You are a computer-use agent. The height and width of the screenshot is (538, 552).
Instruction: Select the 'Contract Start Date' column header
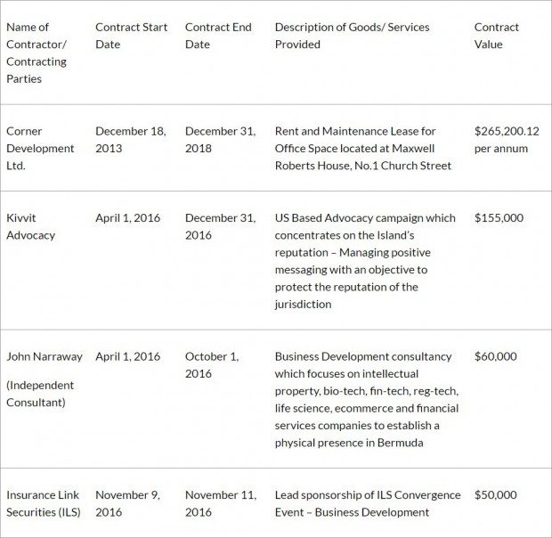(x=131, y=36)
